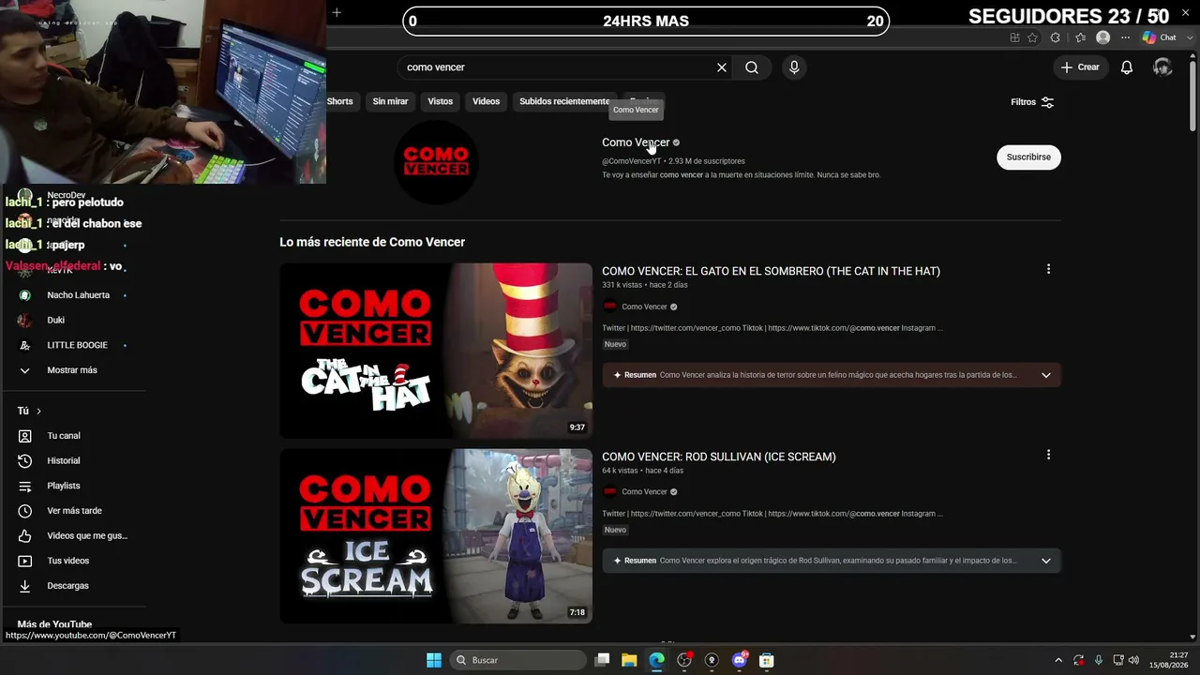The width and height of the screenshot is (1200, 675).
Task: Open the Edge browser profile icon
Action: (x=1102, y=37)
